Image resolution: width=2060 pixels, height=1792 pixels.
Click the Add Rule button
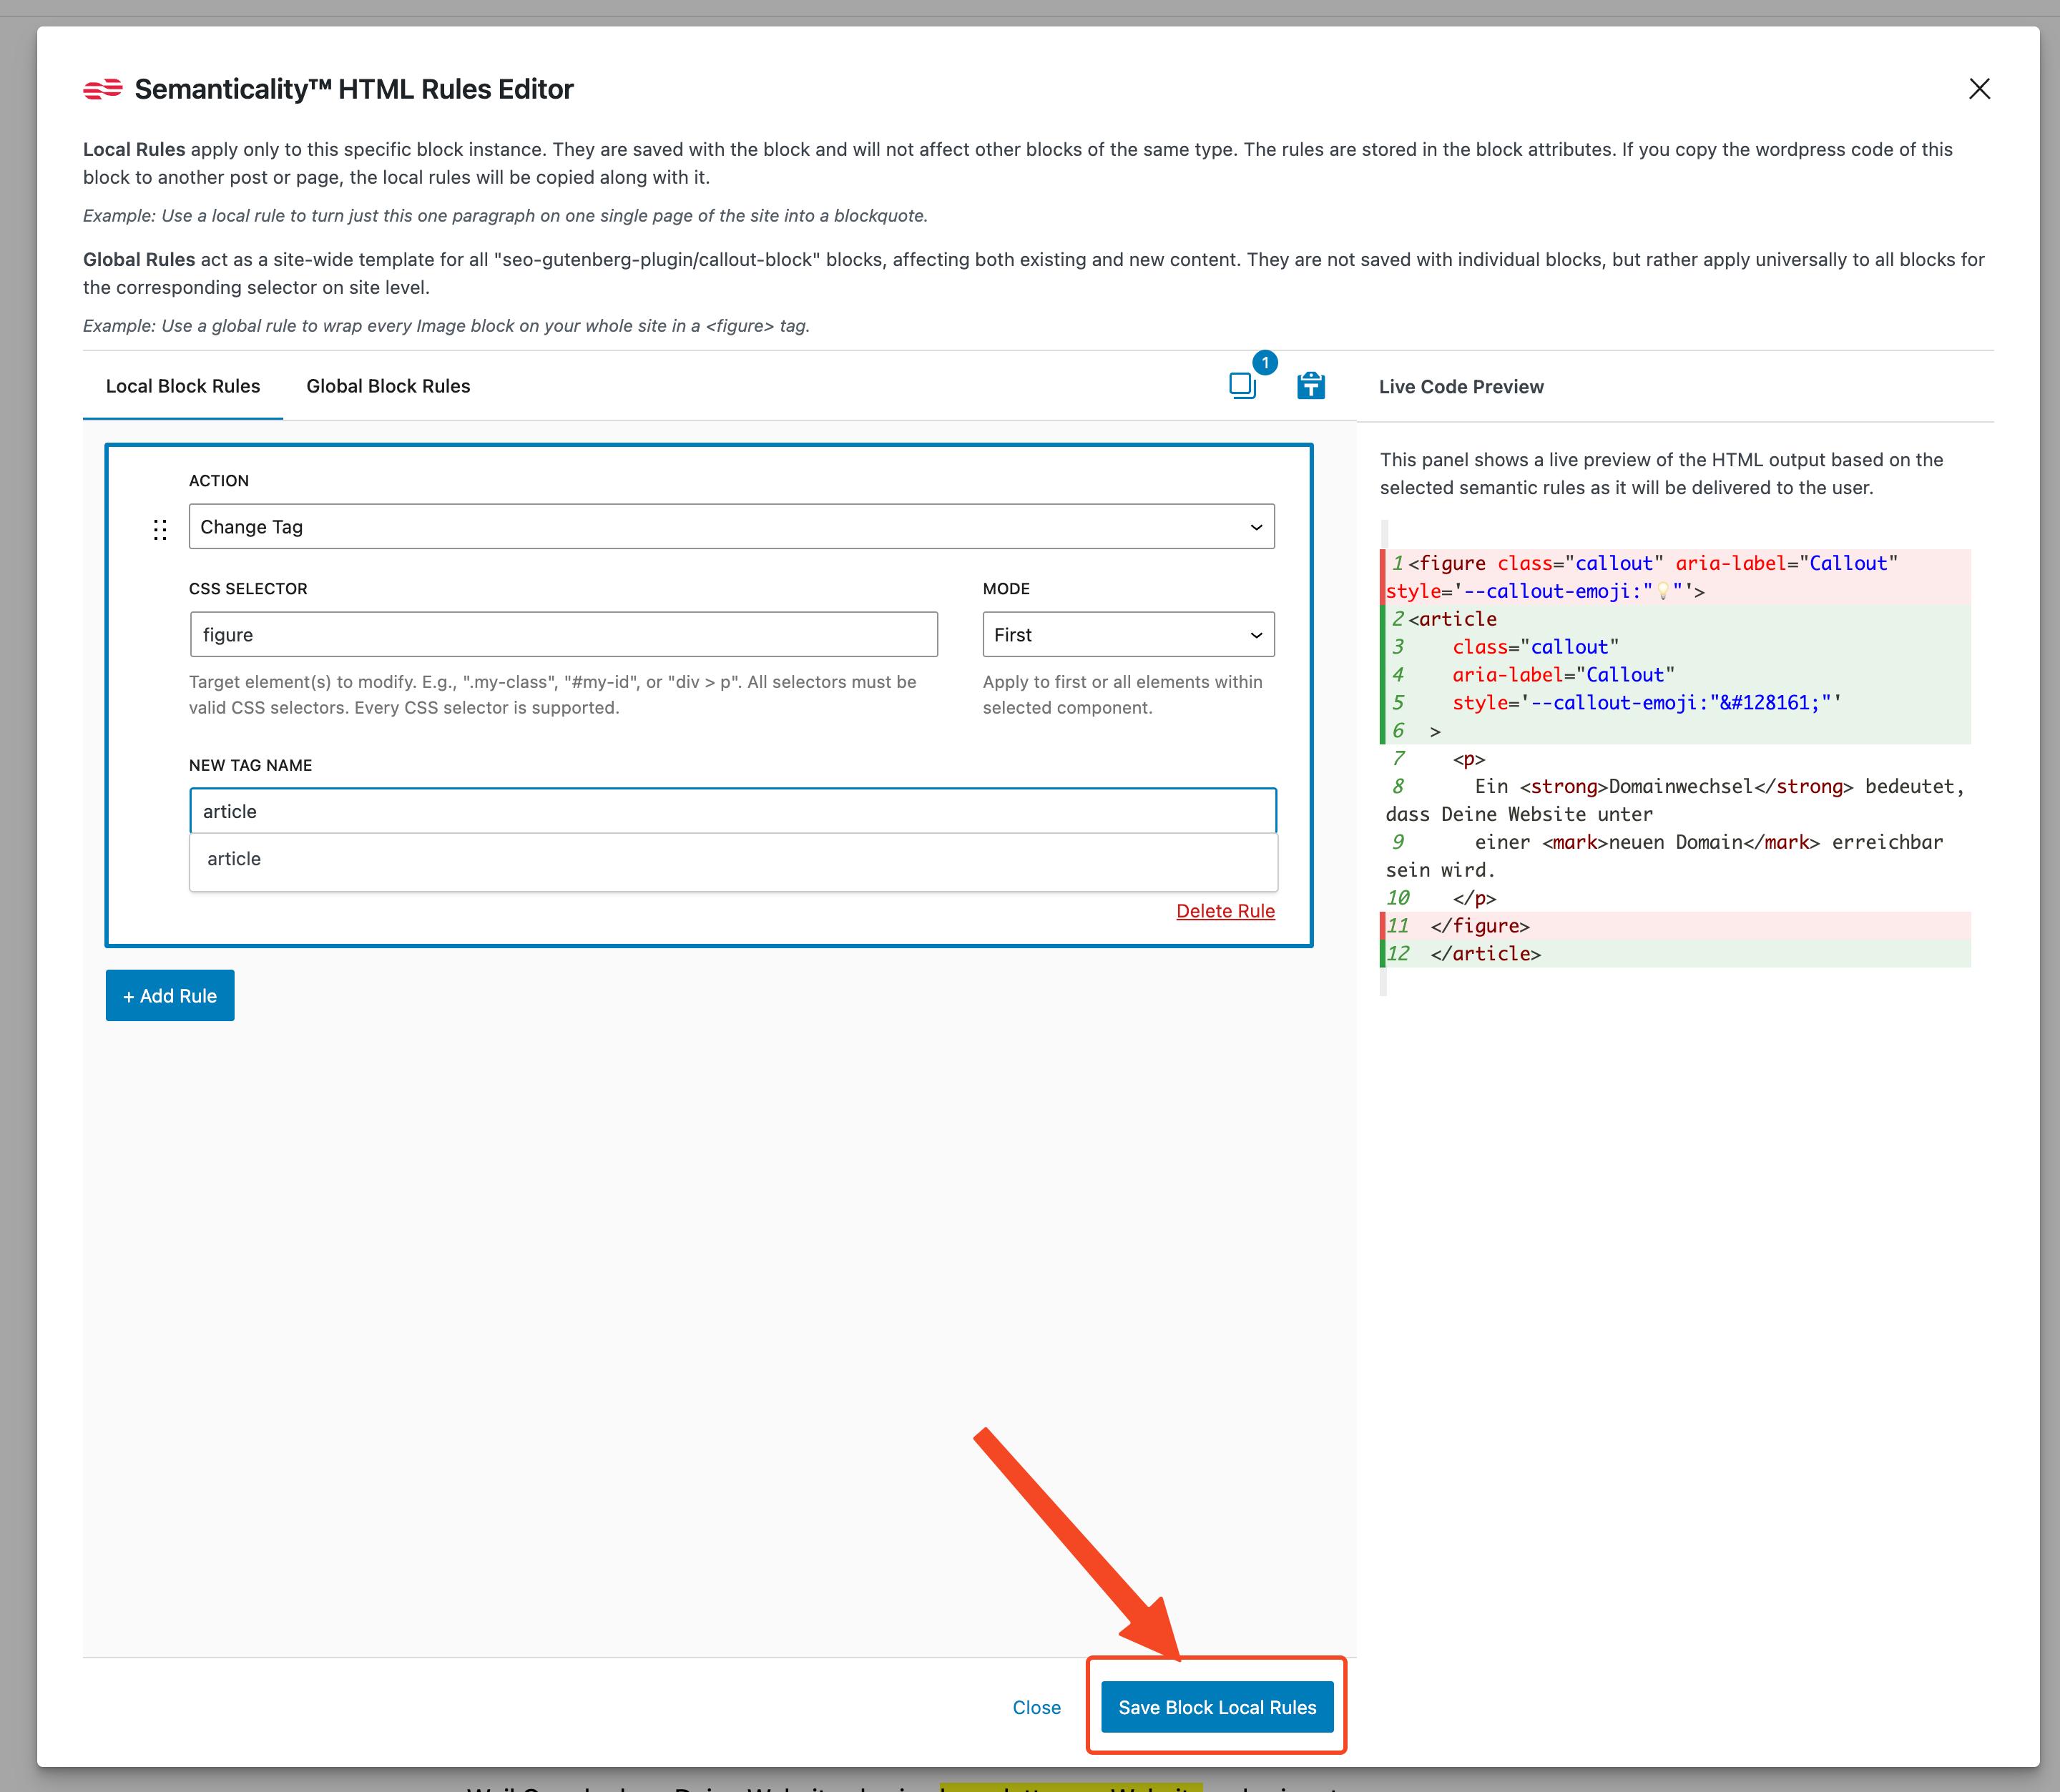coord(170,996)
